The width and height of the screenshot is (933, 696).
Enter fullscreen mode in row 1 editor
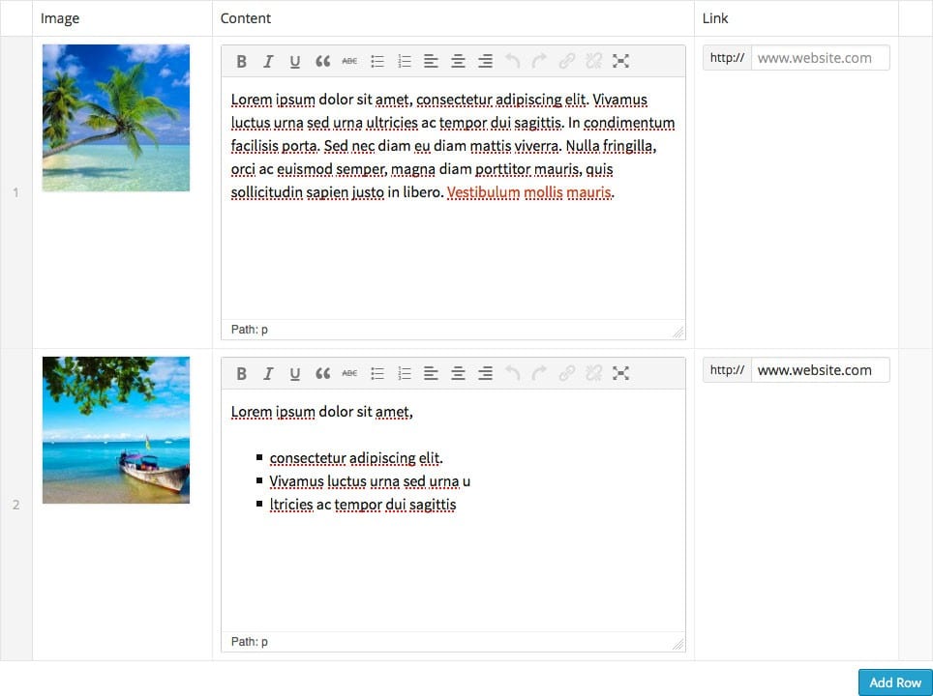(621, 61)
